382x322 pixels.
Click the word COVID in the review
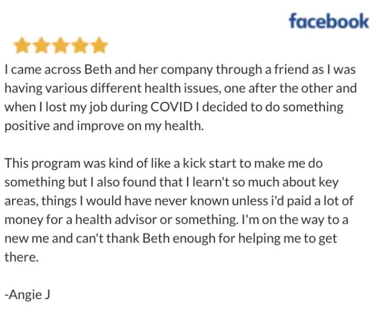coord(172,107)
